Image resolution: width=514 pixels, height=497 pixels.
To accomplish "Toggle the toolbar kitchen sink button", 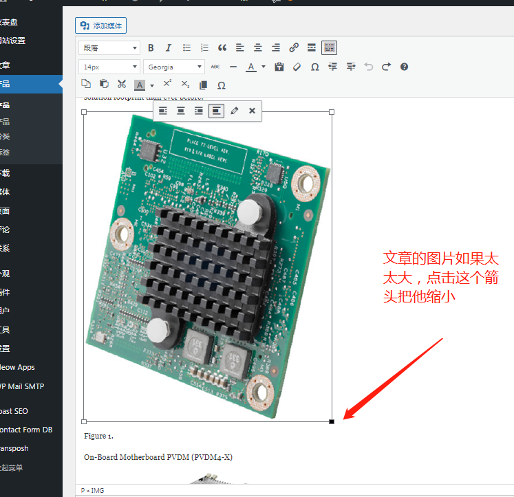I will tap(330, 48).
